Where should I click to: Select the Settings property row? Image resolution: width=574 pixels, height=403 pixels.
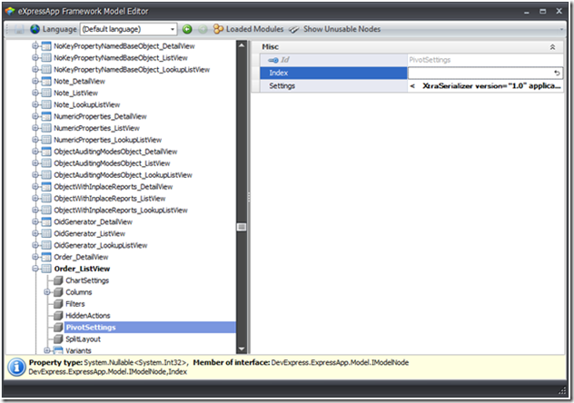click(411, 86)
